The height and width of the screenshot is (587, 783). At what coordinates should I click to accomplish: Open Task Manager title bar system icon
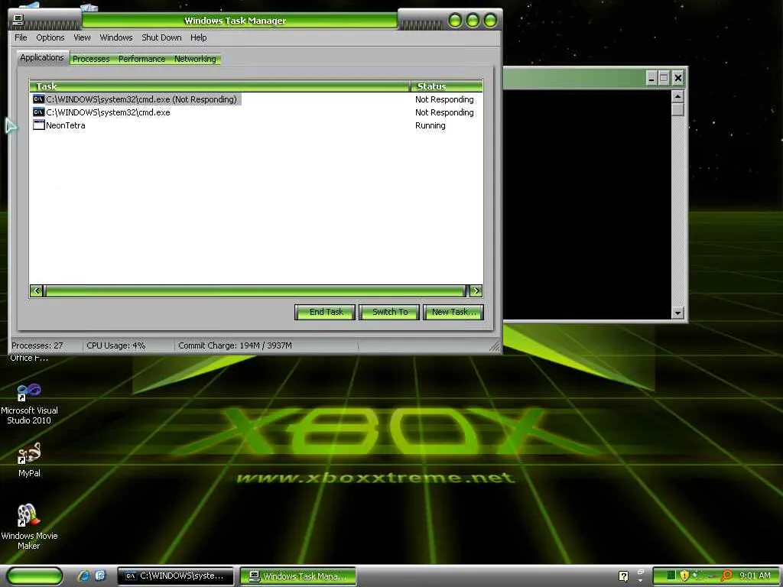(x=18, y=20)
